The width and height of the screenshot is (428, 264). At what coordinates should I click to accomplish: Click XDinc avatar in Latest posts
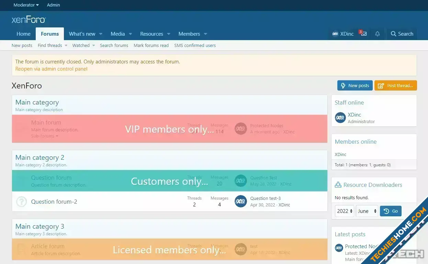coord(339,248)
